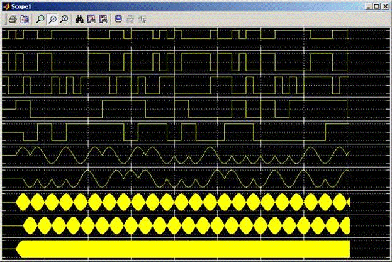Click the toolbar grip handle at left

point(4,19)
